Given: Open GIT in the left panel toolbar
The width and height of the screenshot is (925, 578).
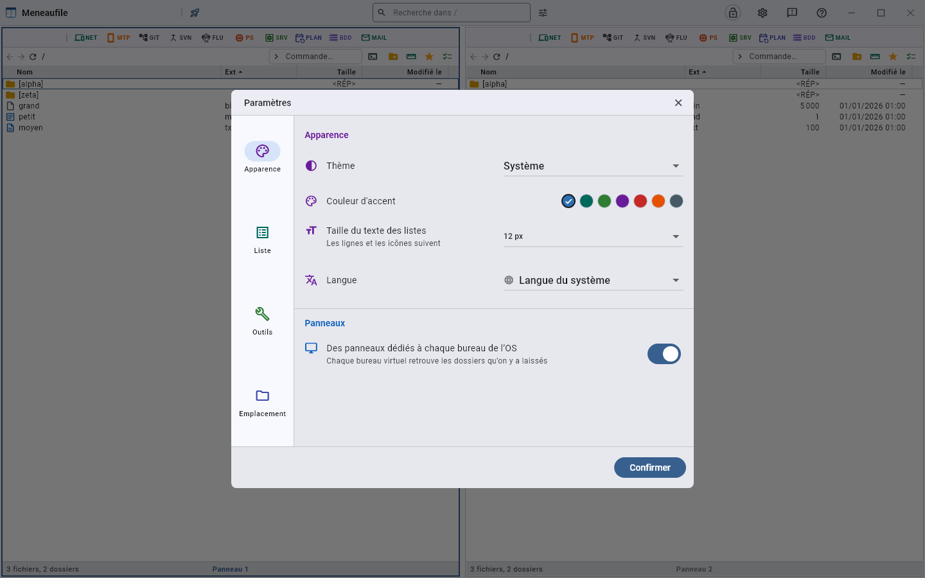Looking at the screenshot, I should pyautogui.click(x=149, y=38).
